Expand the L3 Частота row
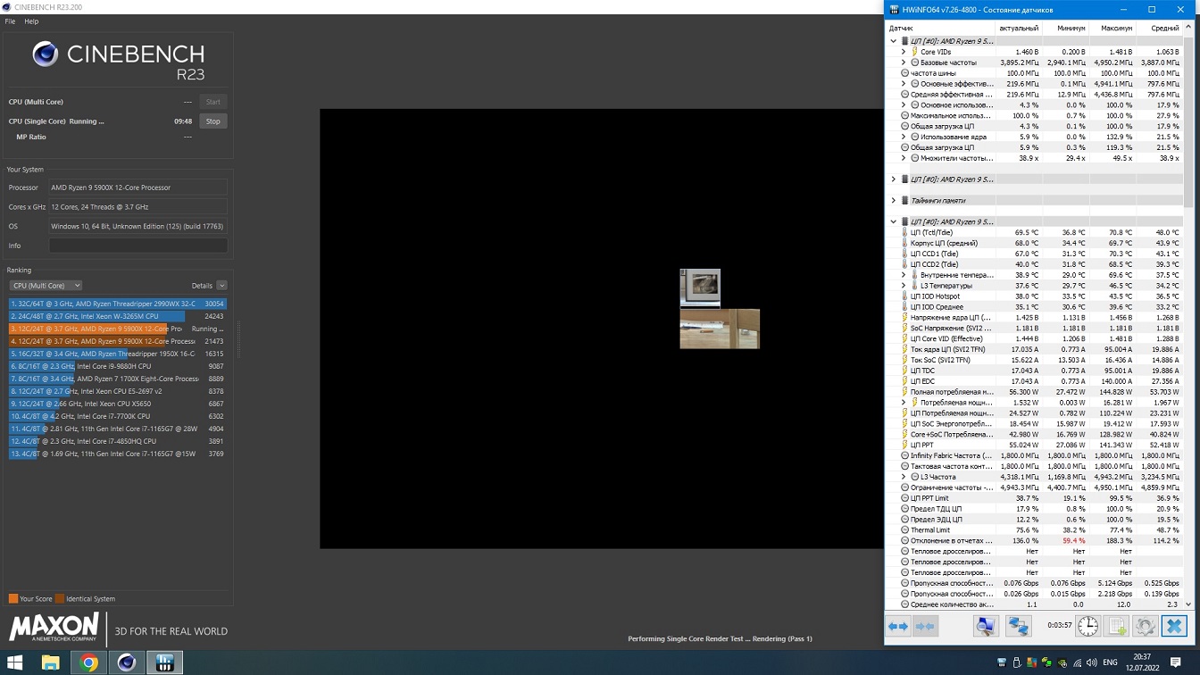 pyautogui.click(x=903, y=477)
